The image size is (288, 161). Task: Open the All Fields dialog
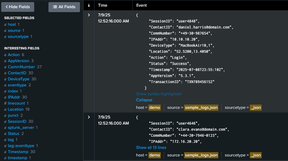tap(64, 7)
